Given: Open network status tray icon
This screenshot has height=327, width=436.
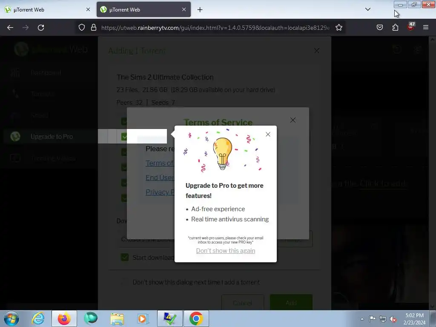Looking at the screenshot, I should click(x=383, y=319).
